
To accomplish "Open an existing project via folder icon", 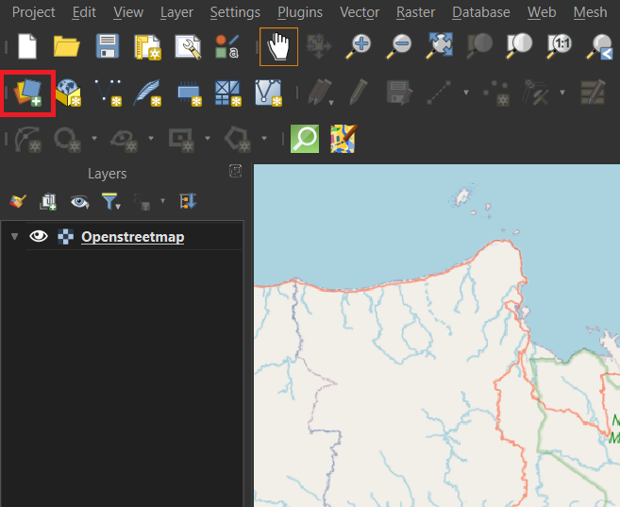I will (66, 45).
